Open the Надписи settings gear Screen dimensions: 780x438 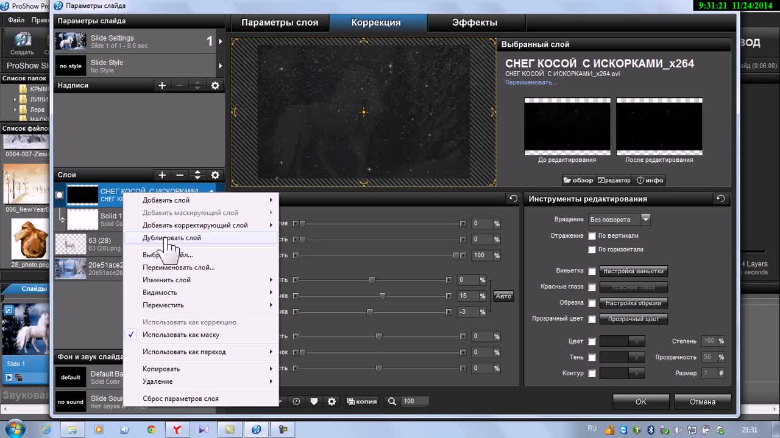[215, 86]
